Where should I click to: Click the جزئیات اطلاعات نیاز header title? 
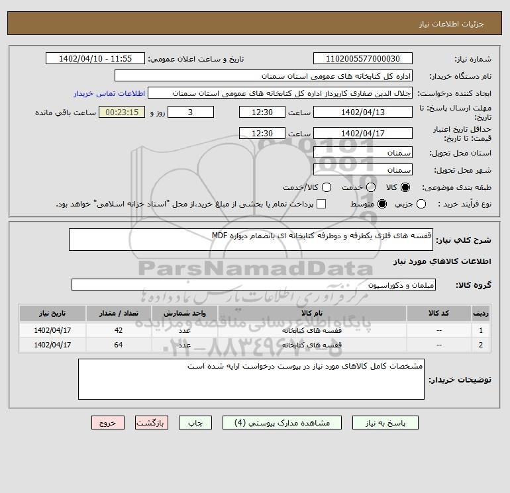(x=452, y=24)
